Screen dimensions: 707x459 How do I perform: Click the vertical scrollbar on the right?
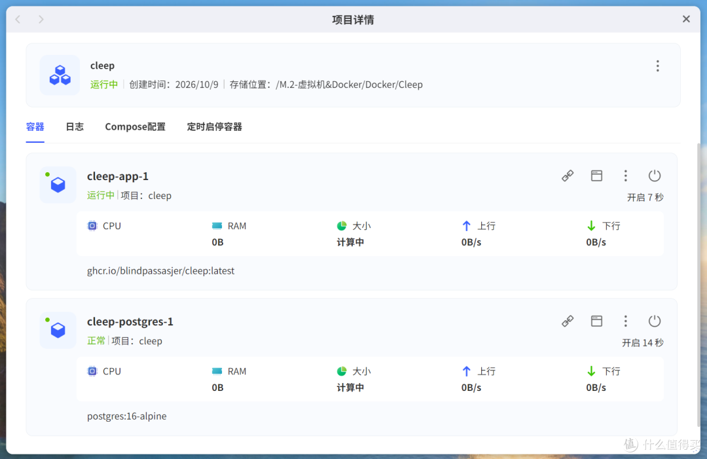(699, 284)
